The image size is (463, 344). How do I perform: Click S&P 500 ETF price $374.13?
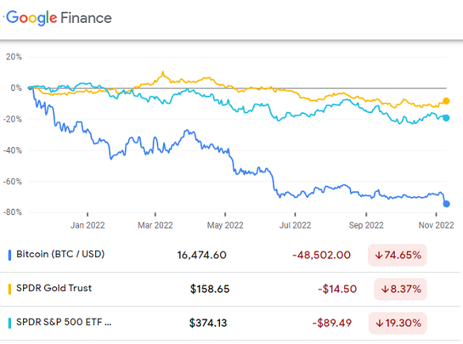(x=208, y=323)
